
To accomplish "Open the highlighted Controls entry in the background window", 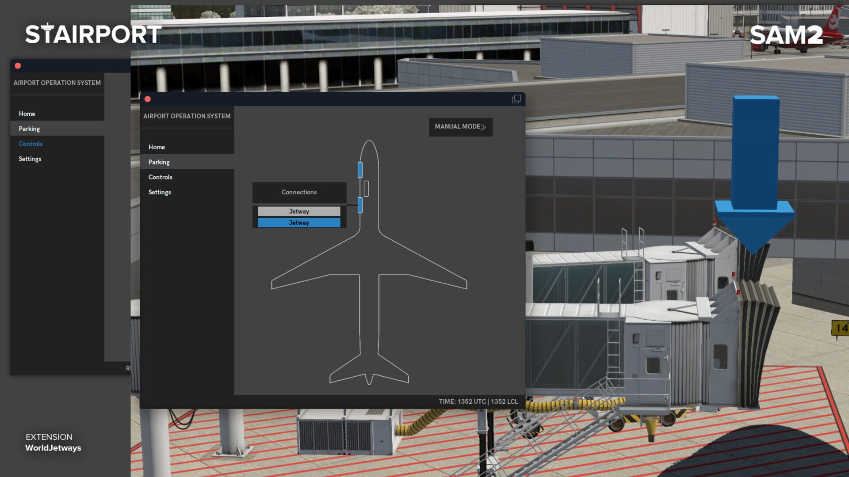I will coord(31,144).
